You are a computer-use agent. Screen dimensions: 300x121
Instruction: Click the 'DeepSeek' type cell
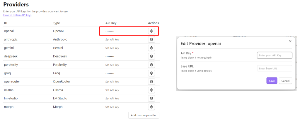(60, 56)
